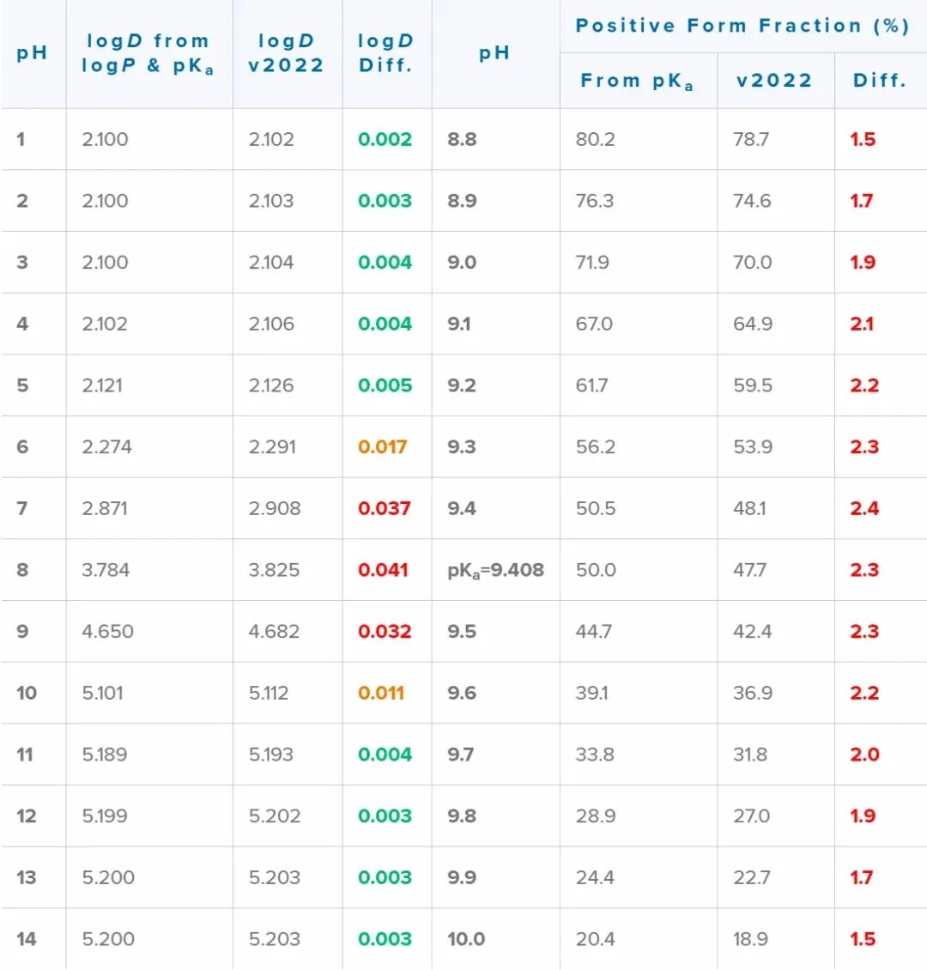
Task: Select the logD value "2.274"
Action: [x=106, y=446]
